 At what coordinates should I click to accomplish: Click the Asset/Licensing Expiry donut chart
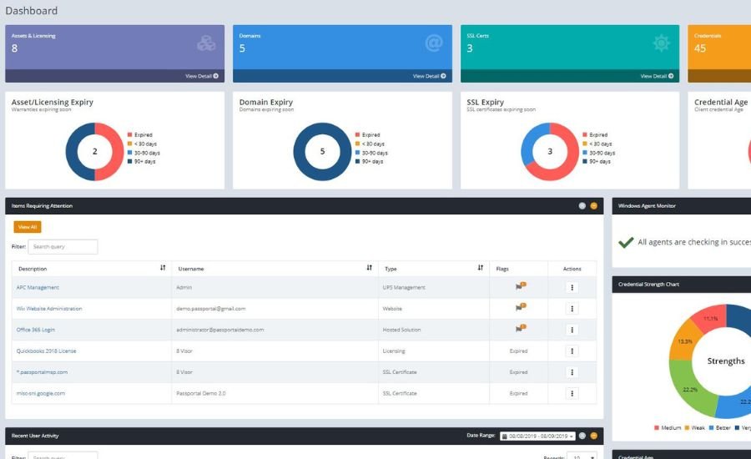(x=95, y=151)
